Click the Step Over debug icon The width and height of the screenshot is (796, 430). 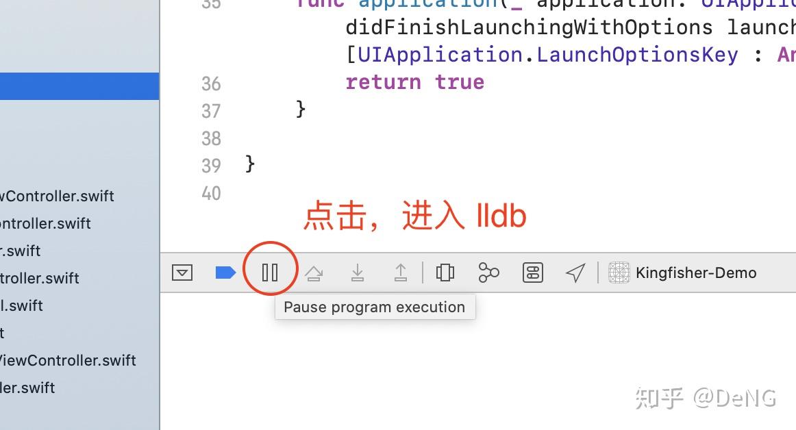pos(314,273)
